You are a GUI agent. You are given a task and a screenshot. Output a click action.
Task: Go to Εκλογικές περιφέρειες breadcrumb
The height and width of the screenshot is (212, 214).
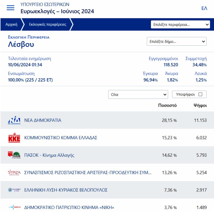point(48,25)
